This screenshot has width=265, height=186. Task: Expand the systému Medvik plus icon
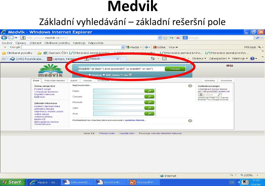tap(190, 121)
